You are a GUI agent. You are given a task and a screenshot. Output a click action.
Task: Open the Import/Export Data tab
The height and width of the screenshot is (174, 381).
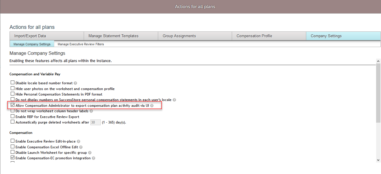coord(47,36)
